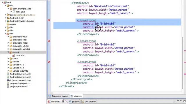Screen dimensions: 186x104
Task: Click the "@+id/tab3" value in the code
Action: 107,65
